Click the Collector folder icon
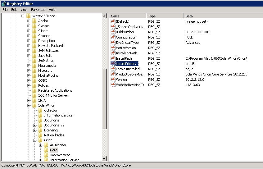263x169 pixels. (x=40, y=110)
